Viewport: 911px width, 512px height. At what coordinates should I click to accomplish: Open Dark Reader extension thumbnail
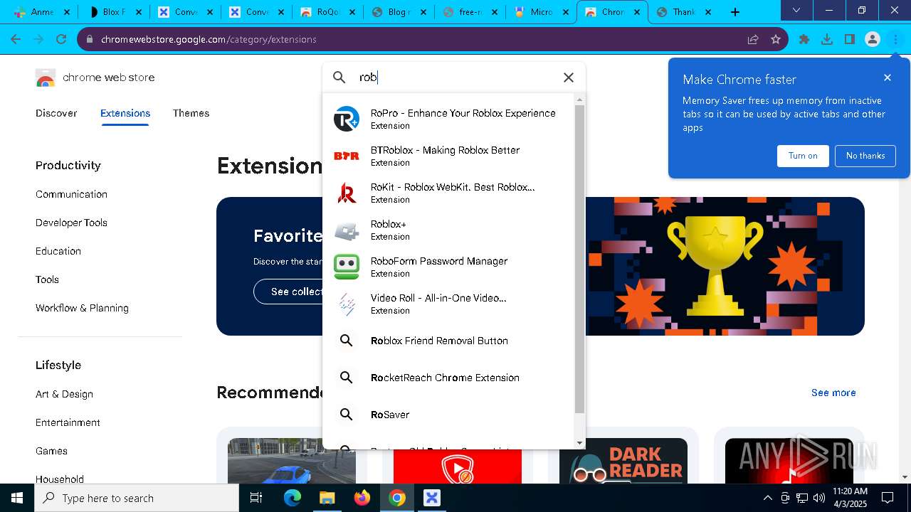click(623, 461)
